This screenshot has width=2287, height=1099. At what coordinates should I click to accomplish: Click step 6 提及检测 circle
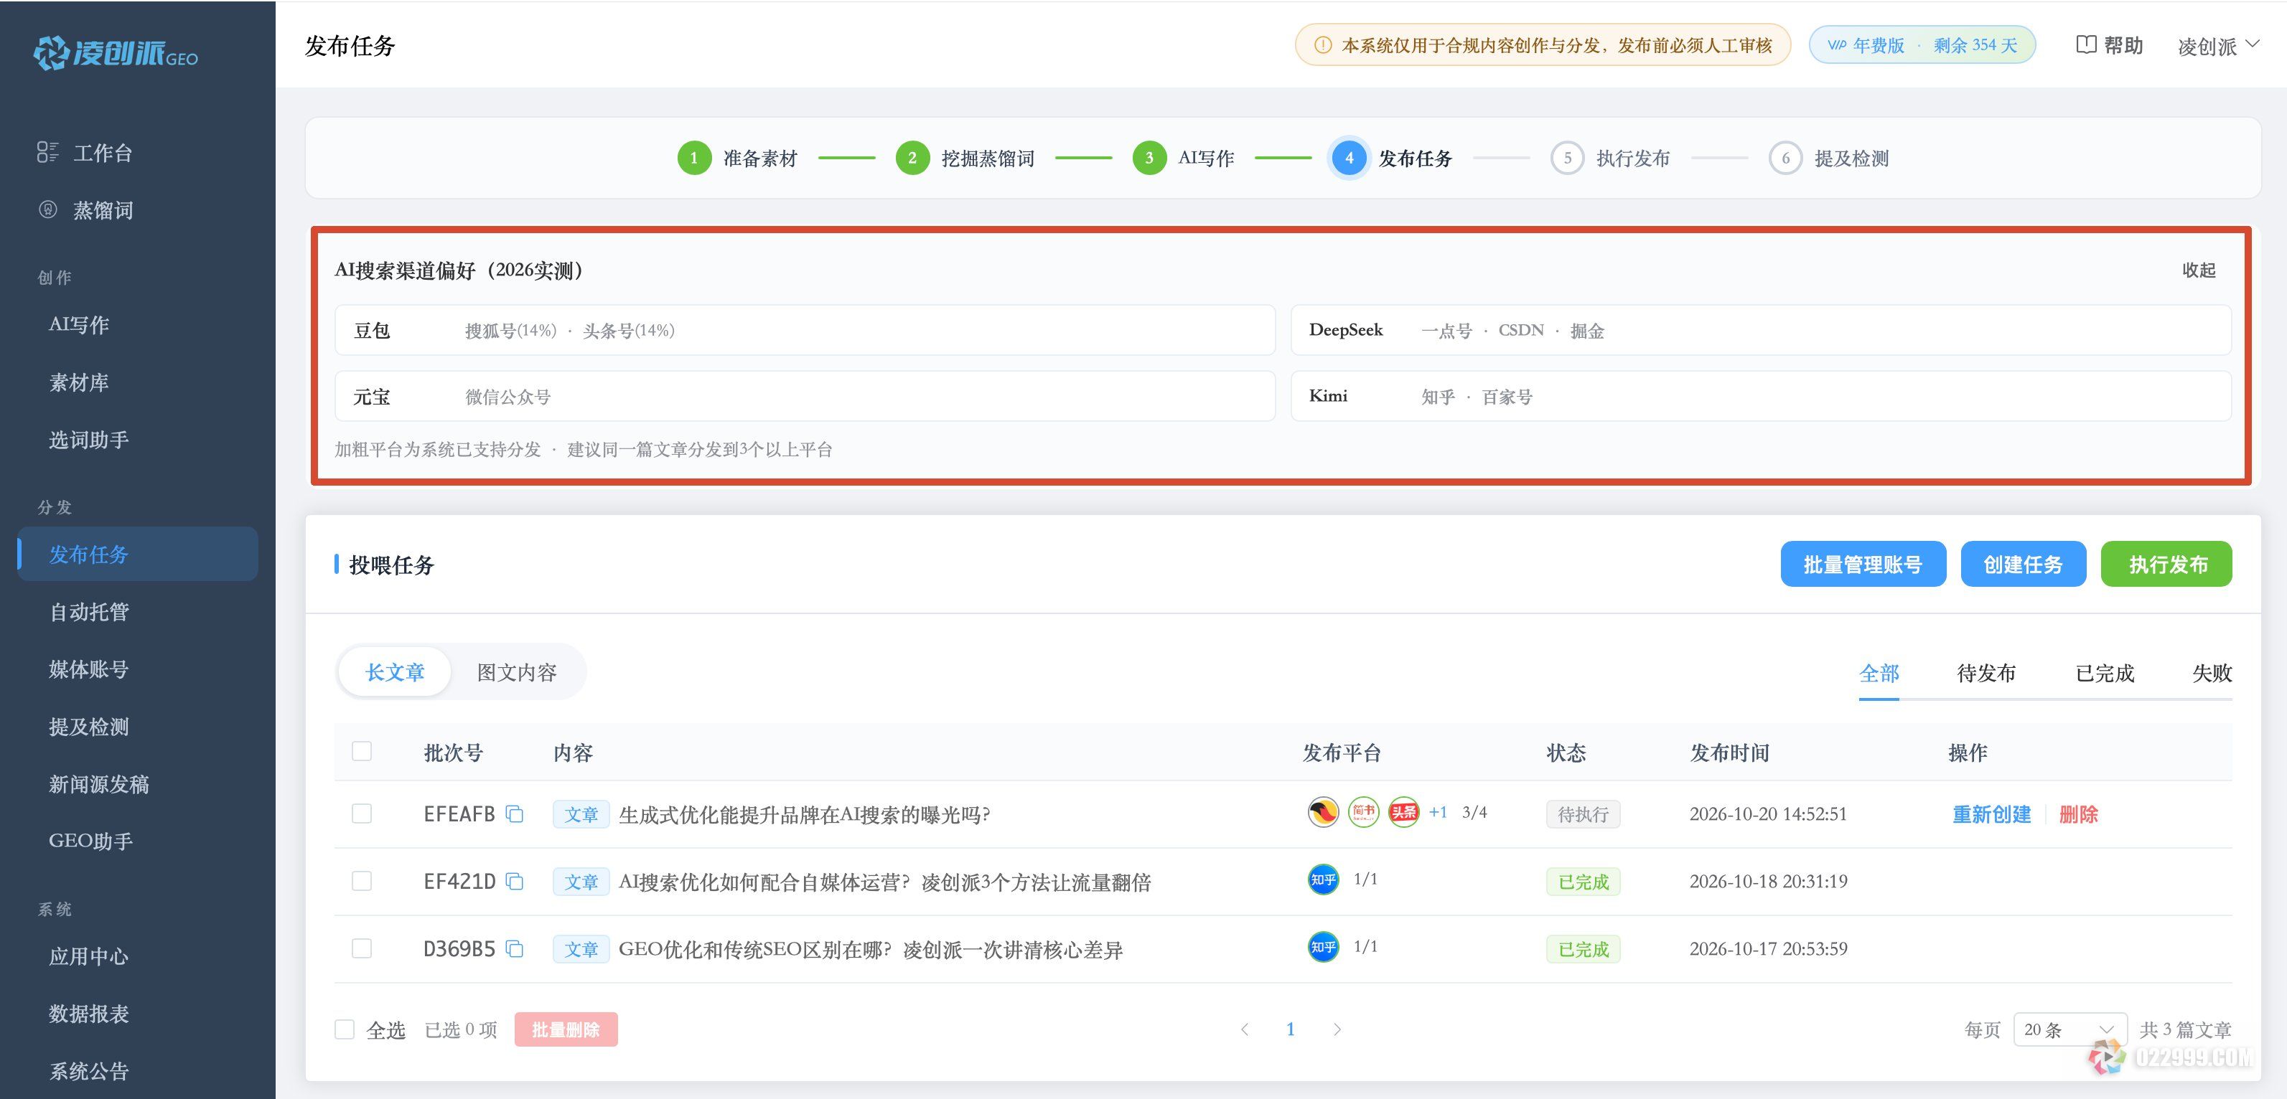tap(1785, 158)
